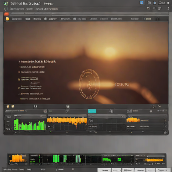The image size is (172, 172).
Task: Click the dark circular button ending the tab bar
Action: click(158, 19)
